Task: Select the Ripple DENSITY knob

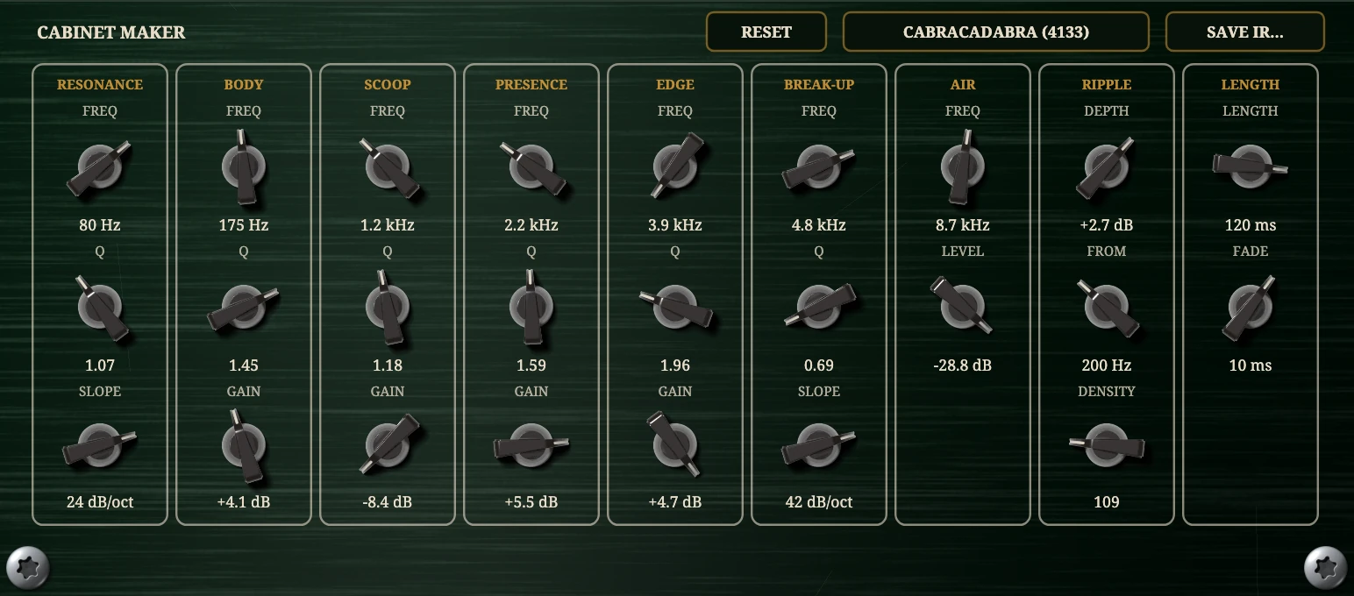Action: (1106, 446)
